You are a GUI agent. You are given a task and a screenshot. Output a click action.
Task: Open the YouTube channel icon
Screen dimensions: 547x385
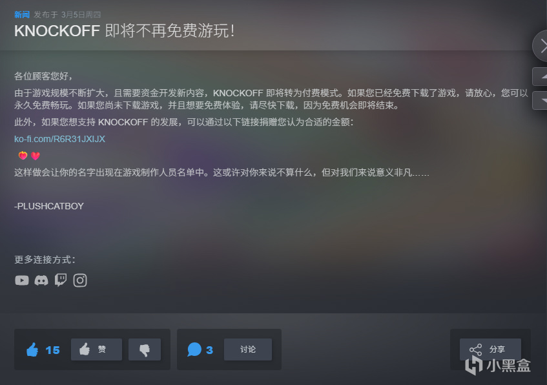tap(21, 280)
